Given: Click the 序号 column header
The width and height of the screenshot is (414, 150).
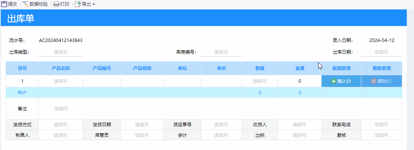Looking at the screenshot, I should (x=22, y=68).
